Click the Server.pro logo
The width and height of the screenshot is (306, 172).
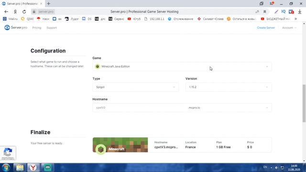[x=16, y=28]
